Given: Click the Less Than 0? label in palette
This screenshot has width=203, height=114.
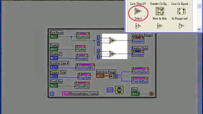Looking at the screenshot, I should click(x=138, y=4).
